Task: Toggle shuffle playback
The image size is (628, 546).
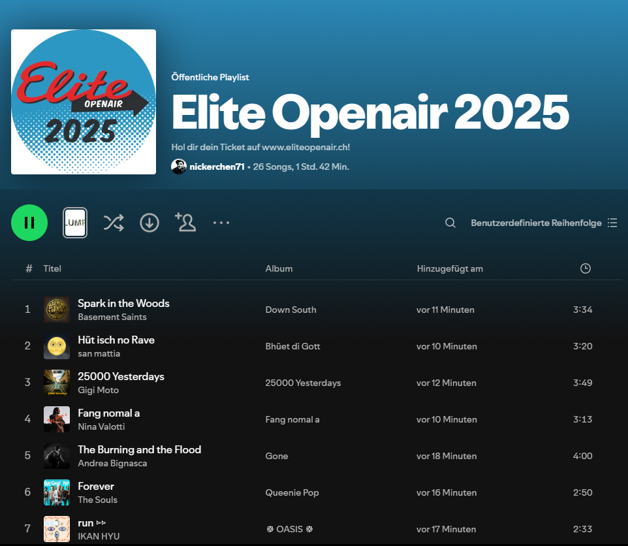Action: click(113, 223)
